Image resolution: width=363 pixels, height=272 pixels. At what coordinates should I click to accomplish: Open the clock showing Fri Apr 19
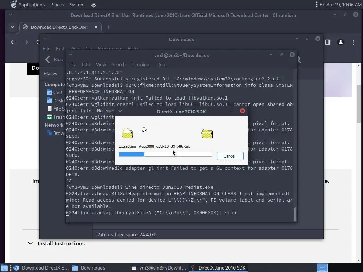[340, 5]
